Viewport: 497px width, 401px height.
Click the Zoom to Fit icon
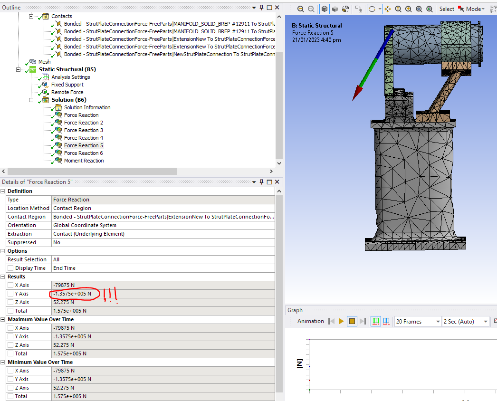419,9
